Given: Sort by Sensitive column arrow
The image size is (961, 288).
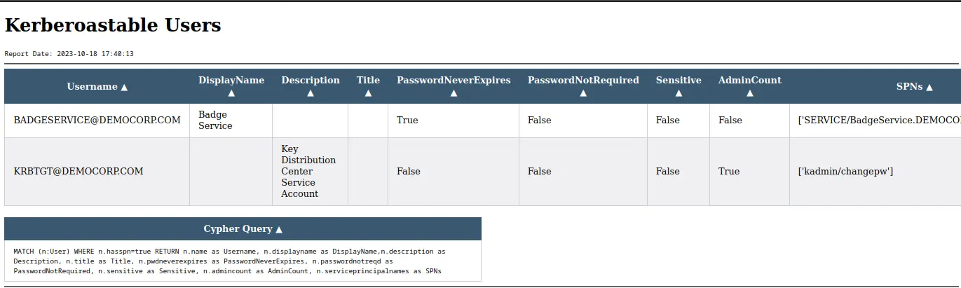Looking at the screenshot, I should (679, 92).
